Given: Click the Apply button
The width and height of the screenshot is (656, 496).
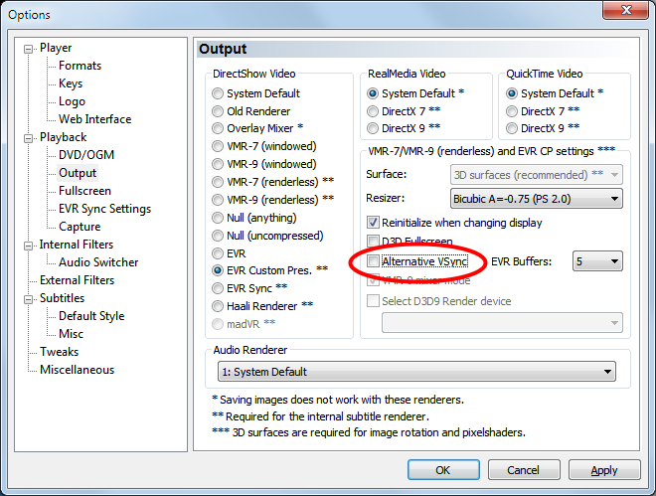Looking at the screenshot, I should pos(604,470).
